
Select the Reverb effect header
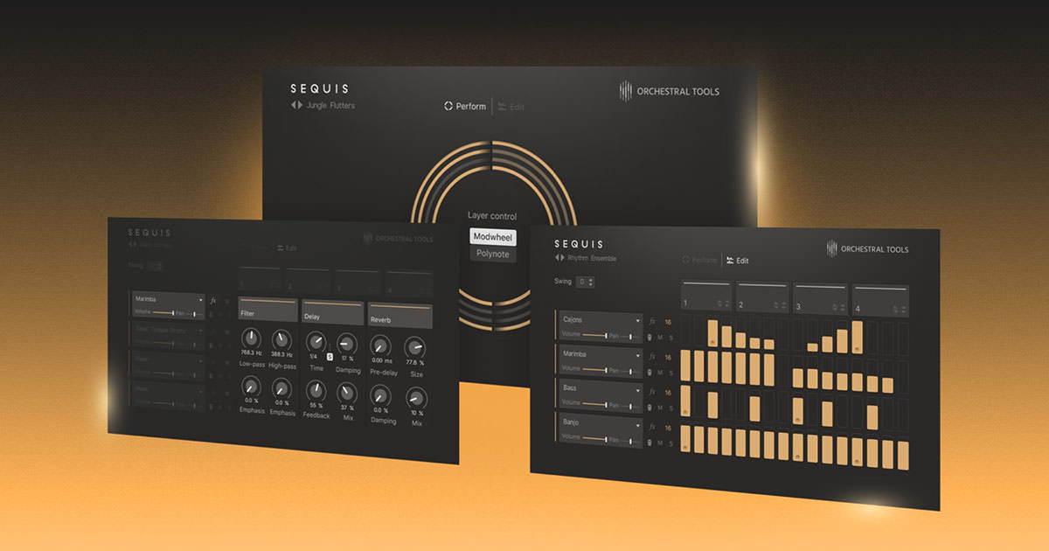[399, 316]
